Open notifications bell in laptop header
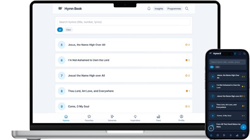This screenshot has height=140, width=250. [x=149, y=9]
